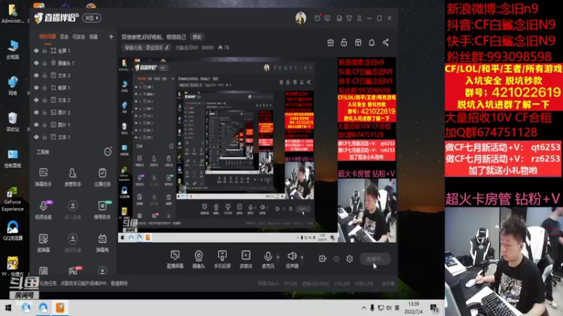Open the QQ浏览器 desktop shortcut
563x316 pixels.
(x=13, y=230)
